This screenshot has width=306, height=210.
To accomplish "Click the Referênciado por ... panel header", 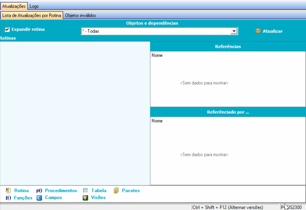I will coord(228,112).
